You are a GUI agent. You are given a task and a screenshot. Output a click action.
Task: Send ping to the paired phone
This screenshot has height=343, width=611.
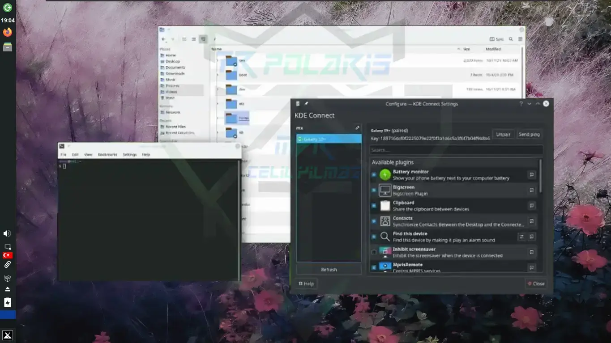tap(529, 135)
